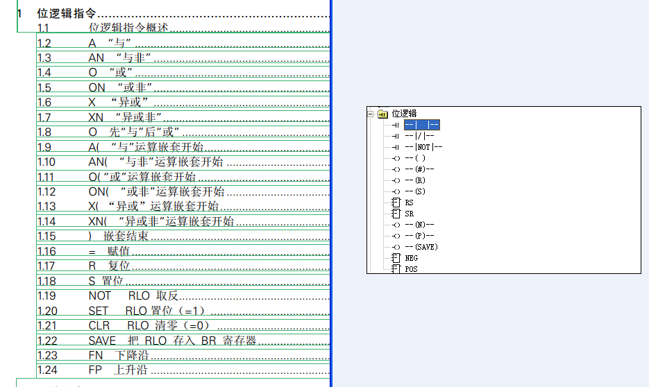Select the --(SAVE) coil entry
Screen dimensions: 649x387
pyautogui.click(x=421, y=247)
